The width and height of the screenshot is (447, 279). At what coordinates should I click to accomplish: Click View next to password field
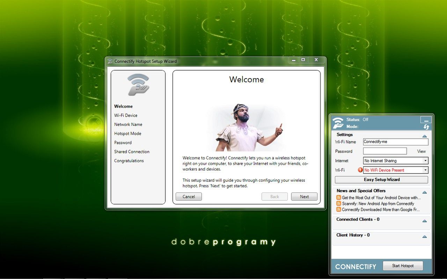pos(422,151)
